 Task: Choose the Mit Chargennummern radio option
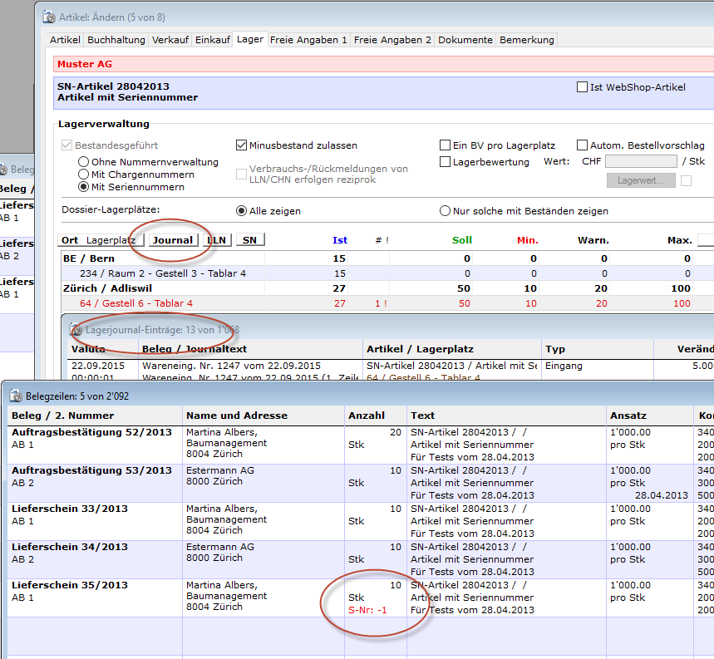click(x=84, y=175)
